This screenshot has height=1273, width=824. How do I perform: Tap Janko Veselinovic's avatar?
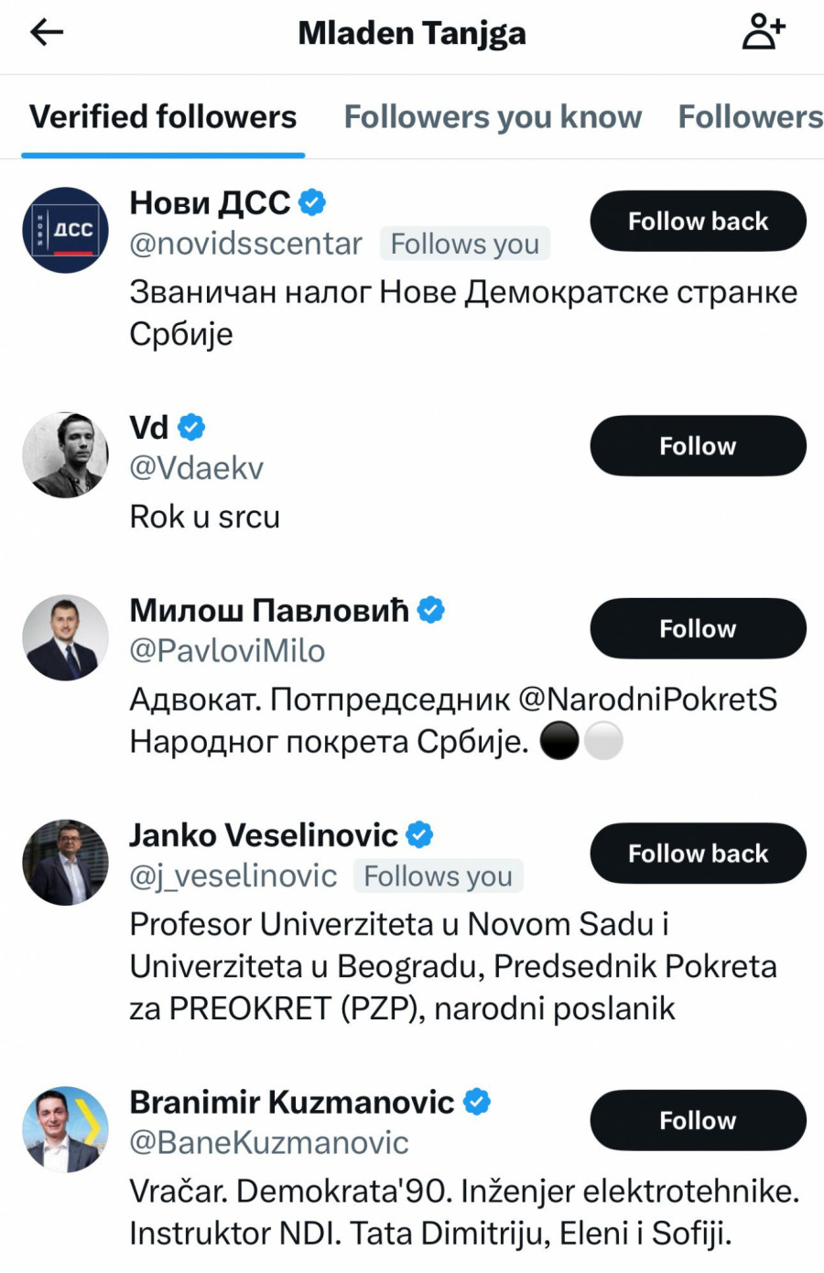65,862
